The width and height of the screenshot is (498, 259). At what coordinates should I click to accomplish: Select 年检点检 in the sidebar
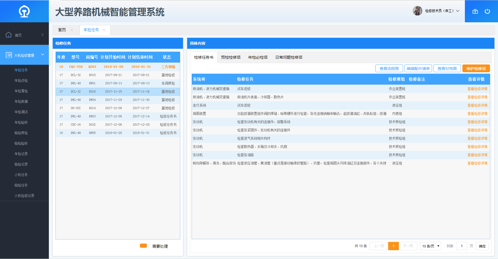point(21,80)
